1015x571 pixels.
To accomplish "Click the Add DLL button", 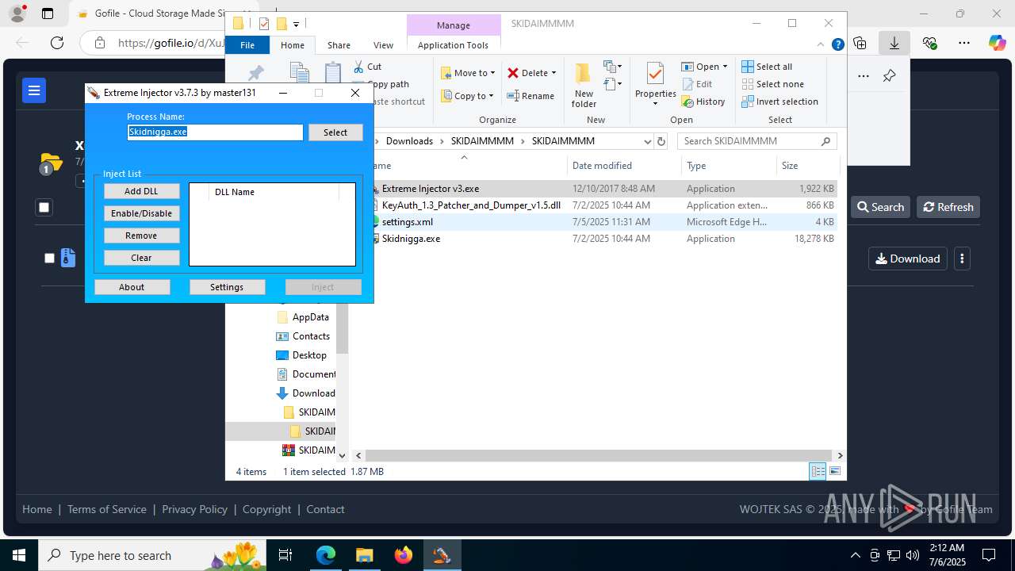I will [x=141, y=191].
